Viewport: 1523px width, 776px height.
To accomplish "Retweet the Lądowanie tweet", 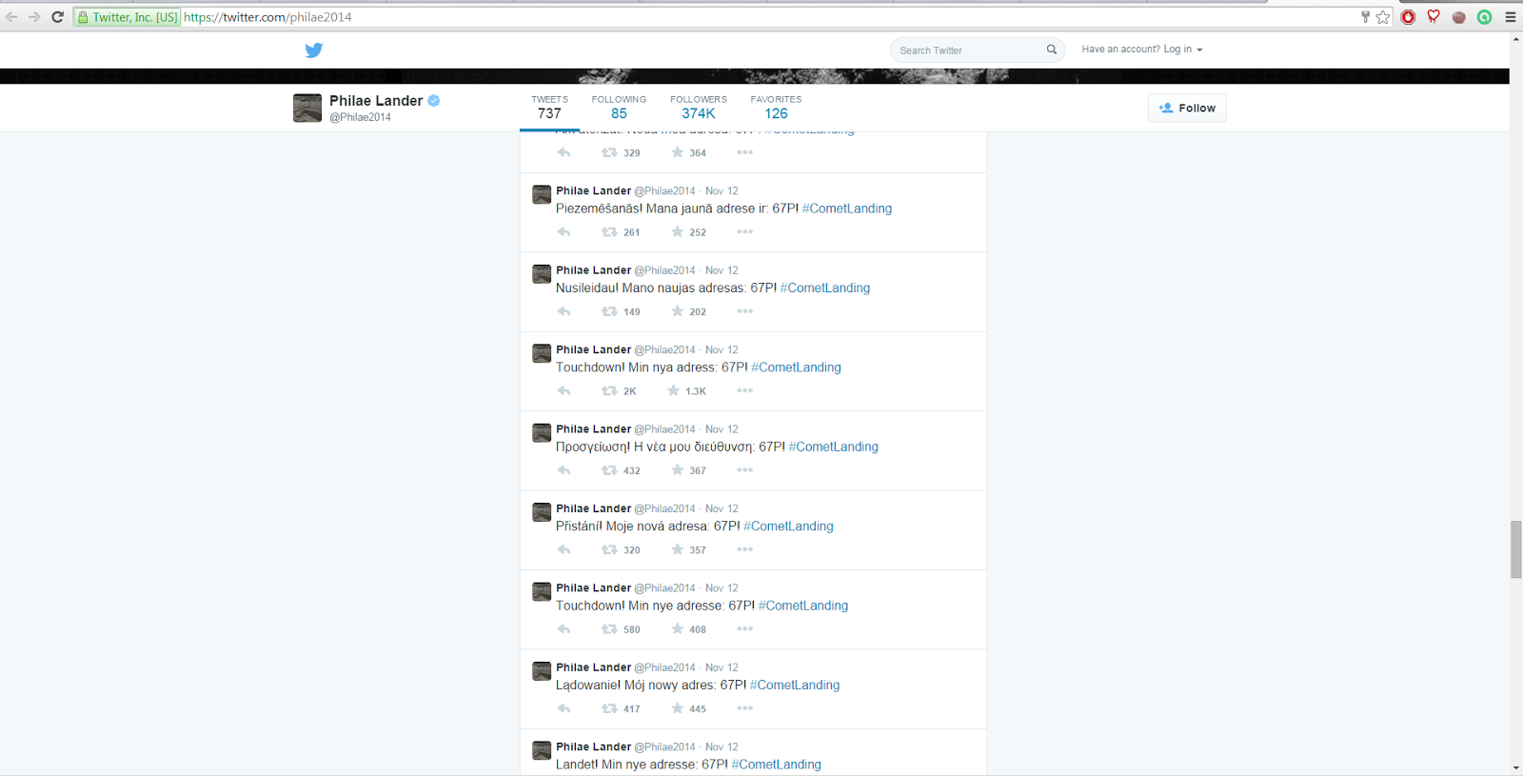I will point(609,708).
